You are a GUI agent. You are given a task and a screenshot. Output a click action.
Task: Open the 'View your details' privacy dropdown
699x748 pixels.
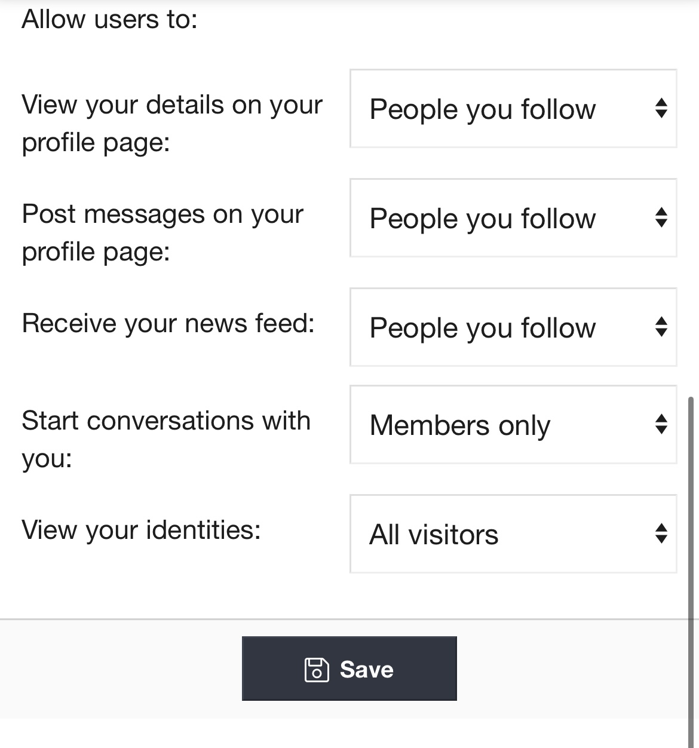pos(513,109)
